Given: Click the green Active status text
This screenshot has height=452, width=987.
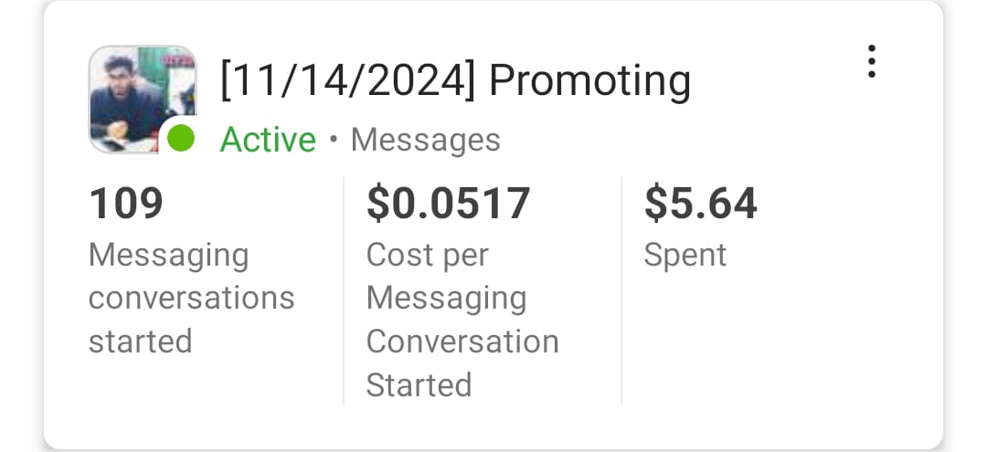Looking at the screenshot, I should pyautogui.click(x=268, y=140).
